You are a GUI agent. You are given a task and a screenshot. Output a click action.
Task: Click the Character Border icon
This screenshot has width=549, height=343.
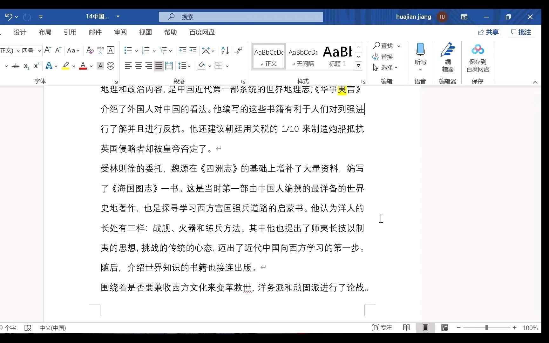tap(111, 50)
